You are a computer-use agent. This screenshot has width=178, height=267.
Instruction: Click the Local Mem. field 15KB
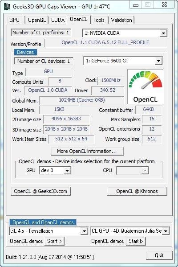[59, 110]
